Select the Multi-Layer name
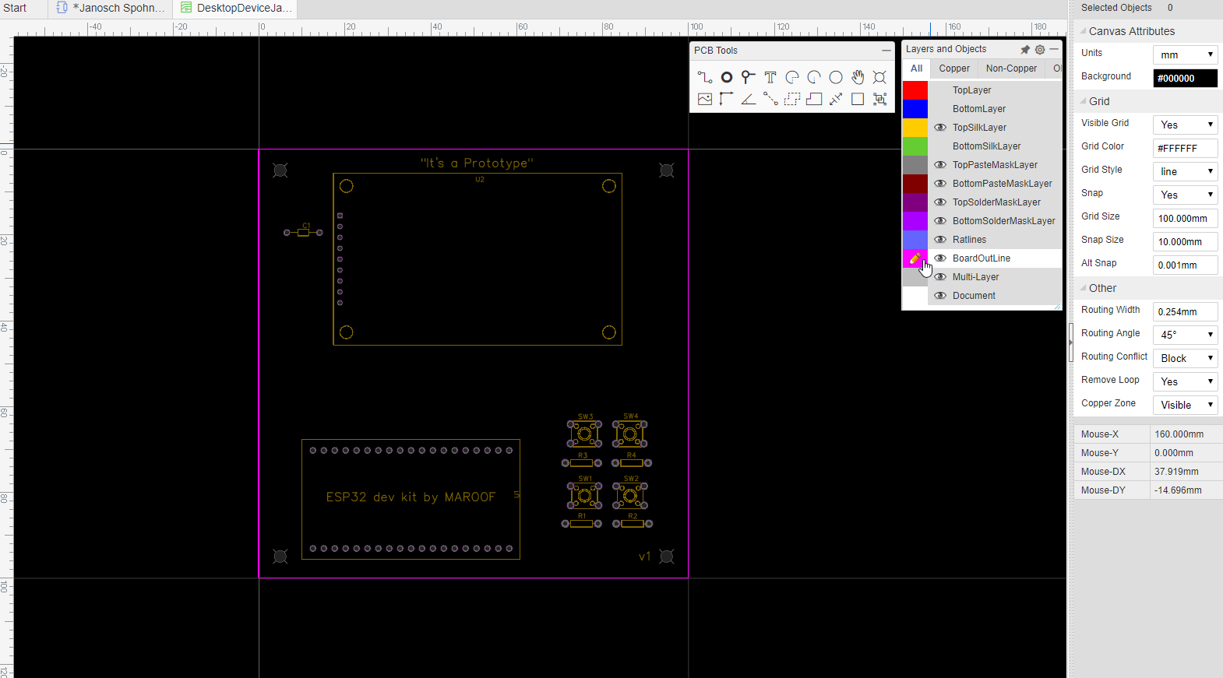1223x678 pixels. pos(975,277)
